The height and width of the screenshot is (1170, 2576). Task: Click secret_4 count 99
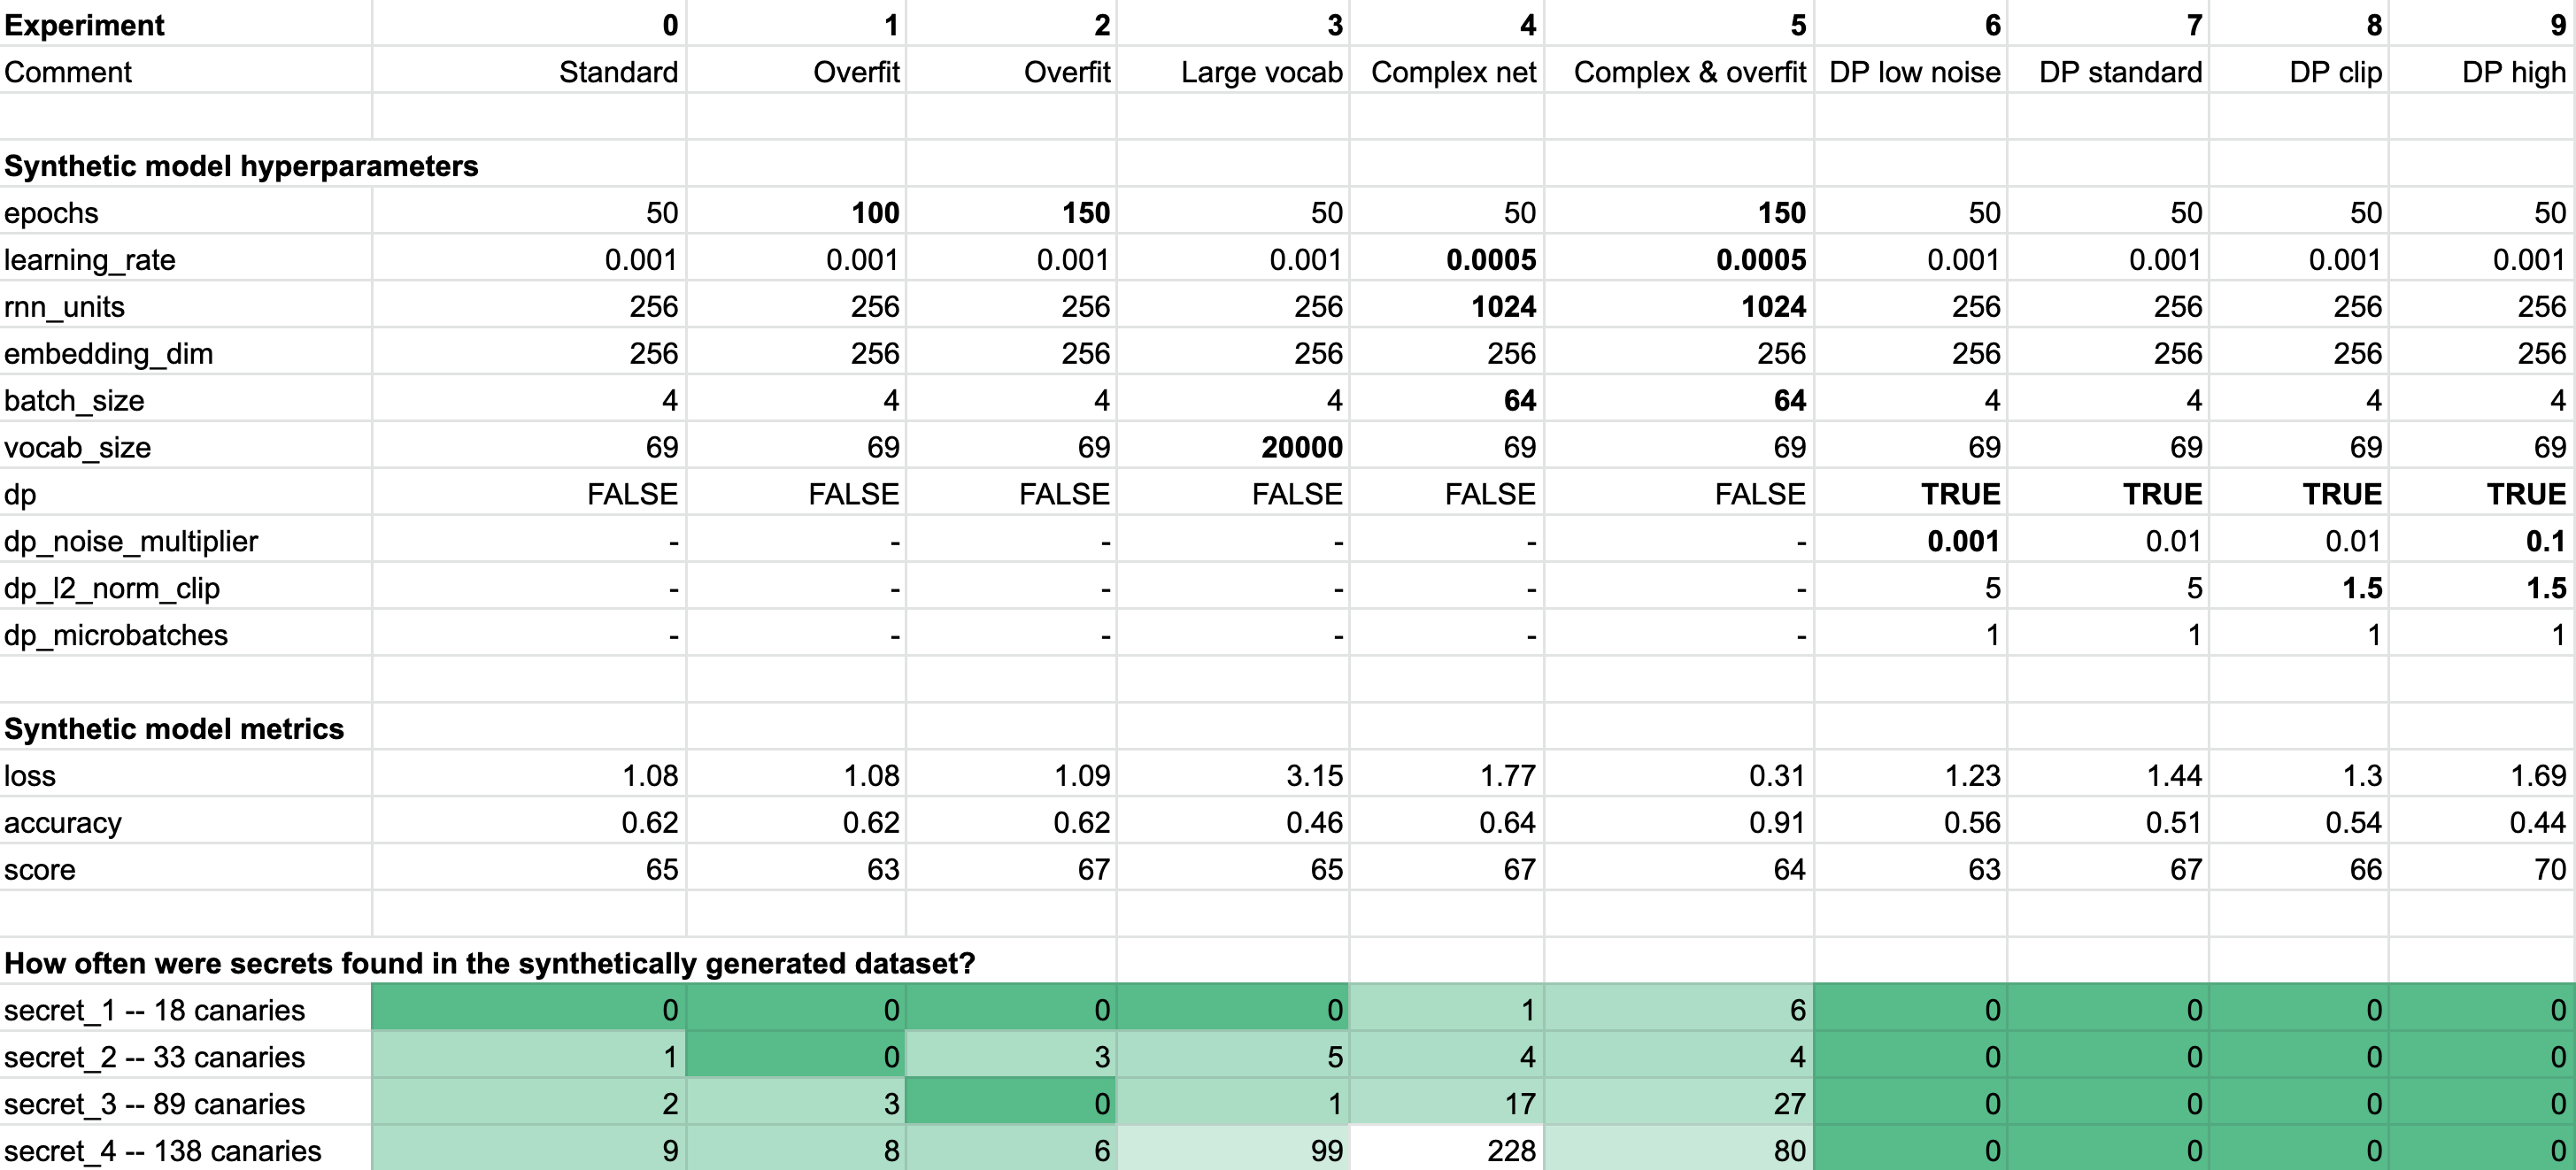pos(1232,1149)
